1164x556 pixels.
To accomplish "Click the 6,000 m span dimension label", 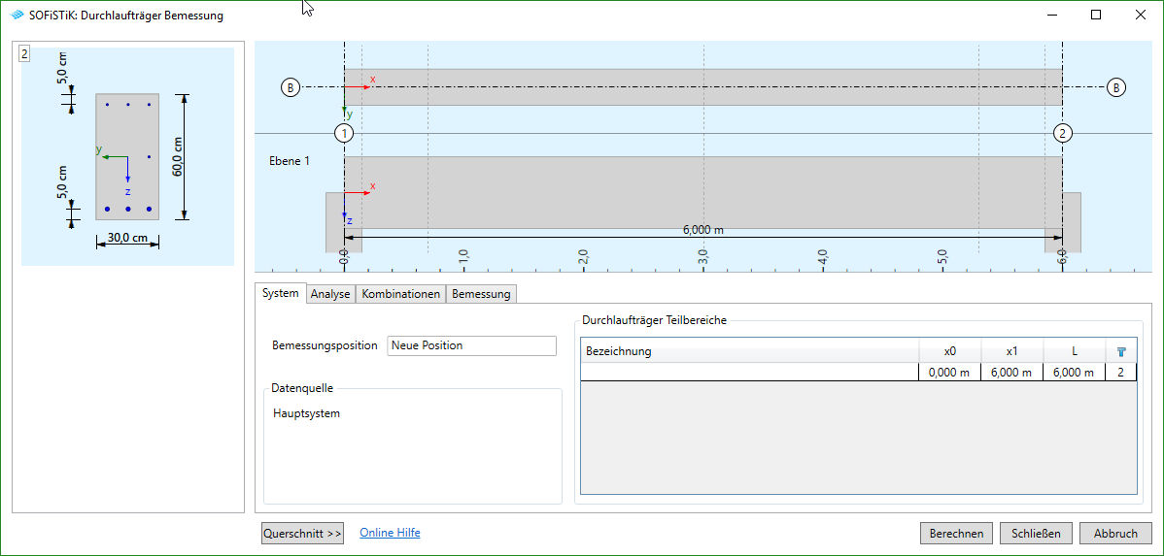I will pos(703,230).
